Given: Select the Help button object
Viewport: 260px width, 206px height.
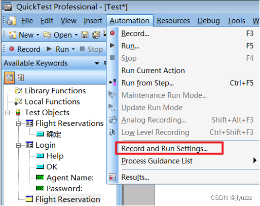Looking at the screenshot, I should [55, 156].
